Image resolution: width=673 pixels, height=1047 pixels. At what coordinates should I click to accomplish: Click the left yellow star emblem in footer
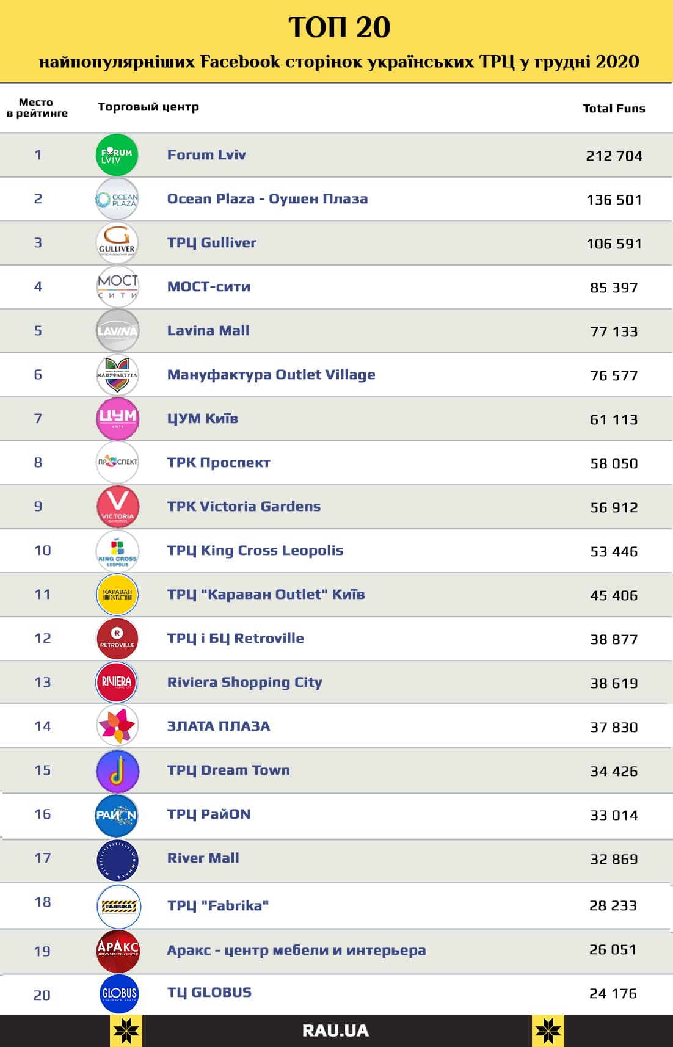click(x=126, y=1031)
